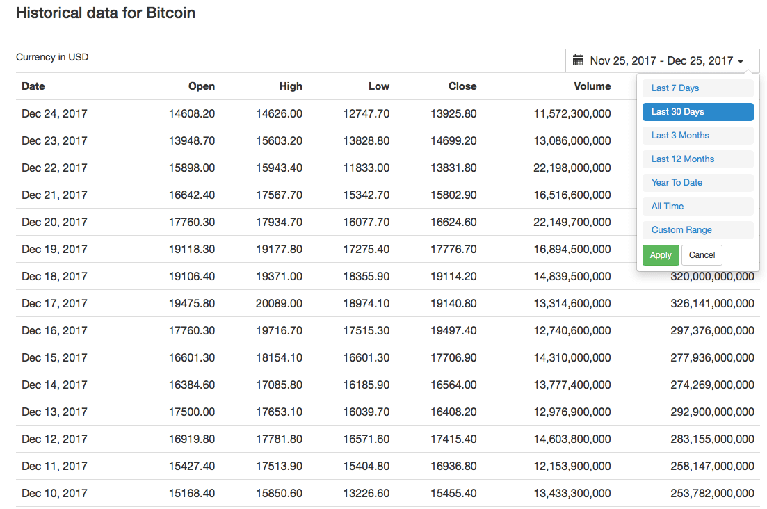Click the Cancel button
Screen dimensions: 767x509
(702, 255)
